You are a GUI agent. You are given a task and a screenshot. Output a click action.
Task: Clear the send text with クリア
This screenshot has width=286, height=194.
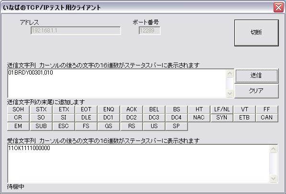coord(256,91)
